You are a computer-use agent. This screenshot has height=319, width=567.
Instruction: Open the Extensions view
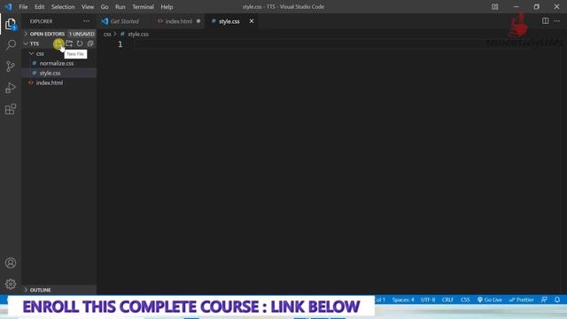(x=11, y=109)
